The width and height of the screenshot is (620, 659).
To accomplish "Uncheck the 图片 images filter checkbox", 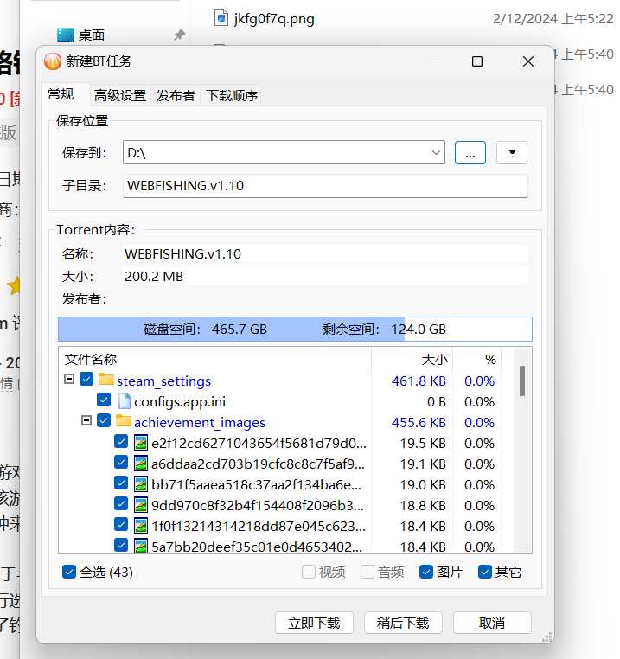I will (x=426, y=572).
